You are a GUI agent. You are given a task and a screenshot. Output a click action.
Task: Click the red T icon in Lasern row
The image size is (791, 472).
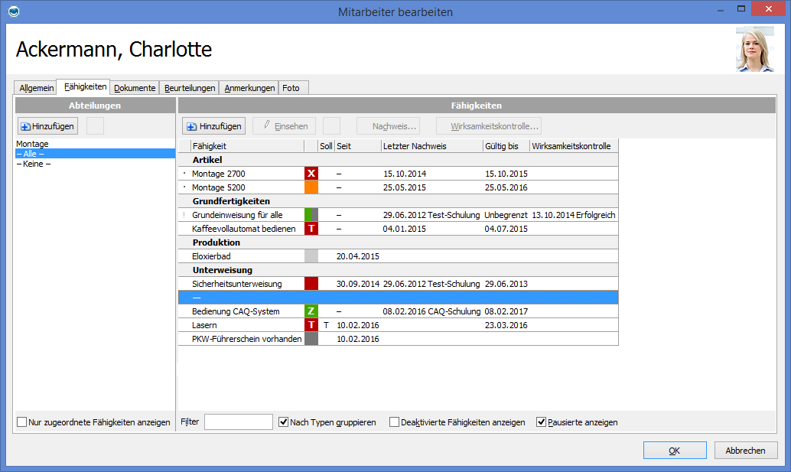pos(311,325)
